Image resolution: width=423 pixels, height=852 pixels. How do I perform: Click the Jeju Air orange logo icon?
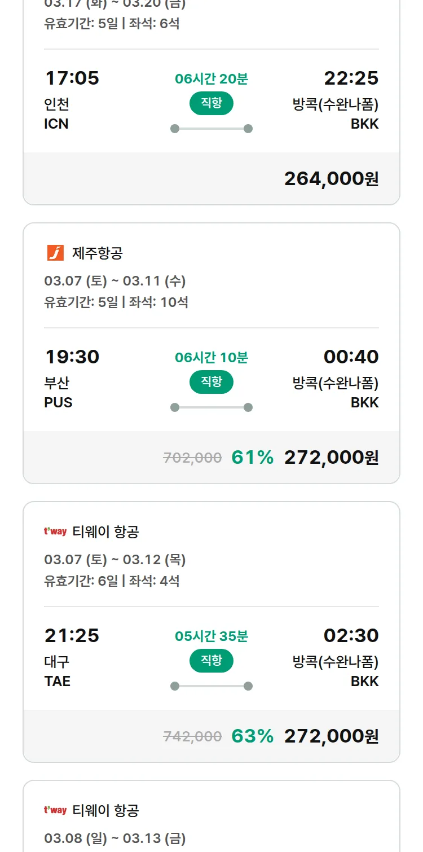(x=55, y=253)
